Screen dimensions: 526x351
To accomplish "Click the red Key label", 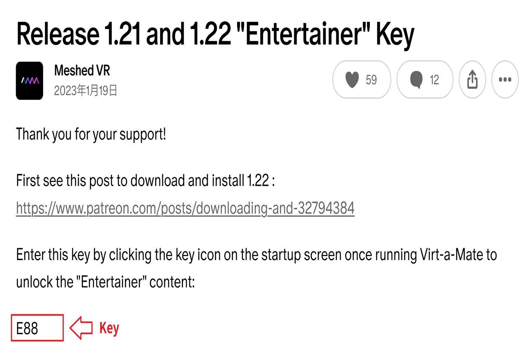I will click(x=109, y=328).
